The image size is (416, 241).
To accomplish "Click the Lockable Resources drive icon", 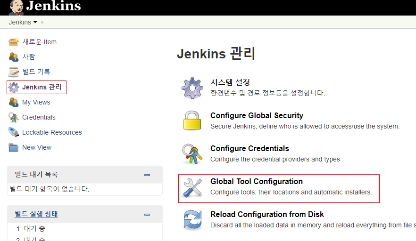I will pyautogui.click(x=14, y=132).
